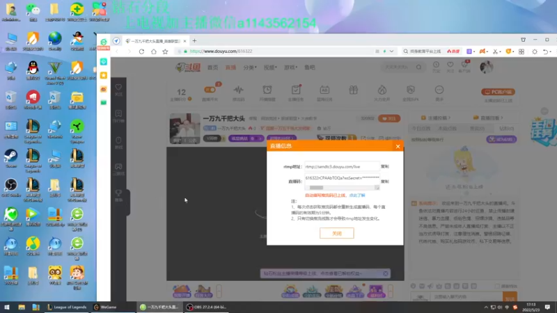This screenshot has width=557, height=313.
Task: Close the notice banner below the video
Action: [x=386, y=273]
